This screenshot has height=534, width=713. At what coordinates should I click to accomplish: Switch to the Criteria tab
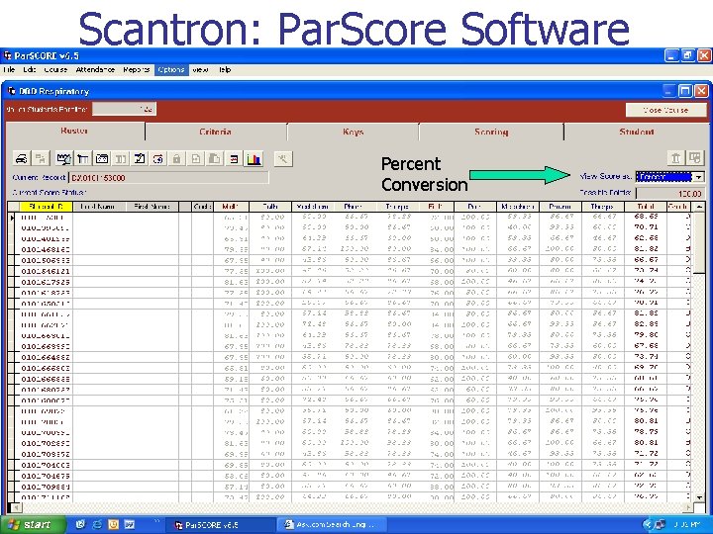[x=216, y=133]
